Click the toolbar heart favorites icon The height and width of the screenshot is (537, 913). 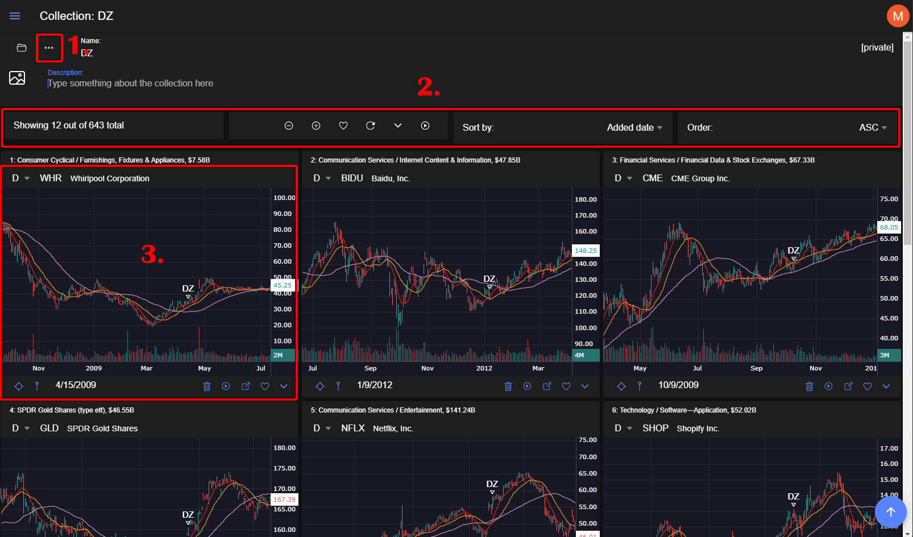coord(343,126)
